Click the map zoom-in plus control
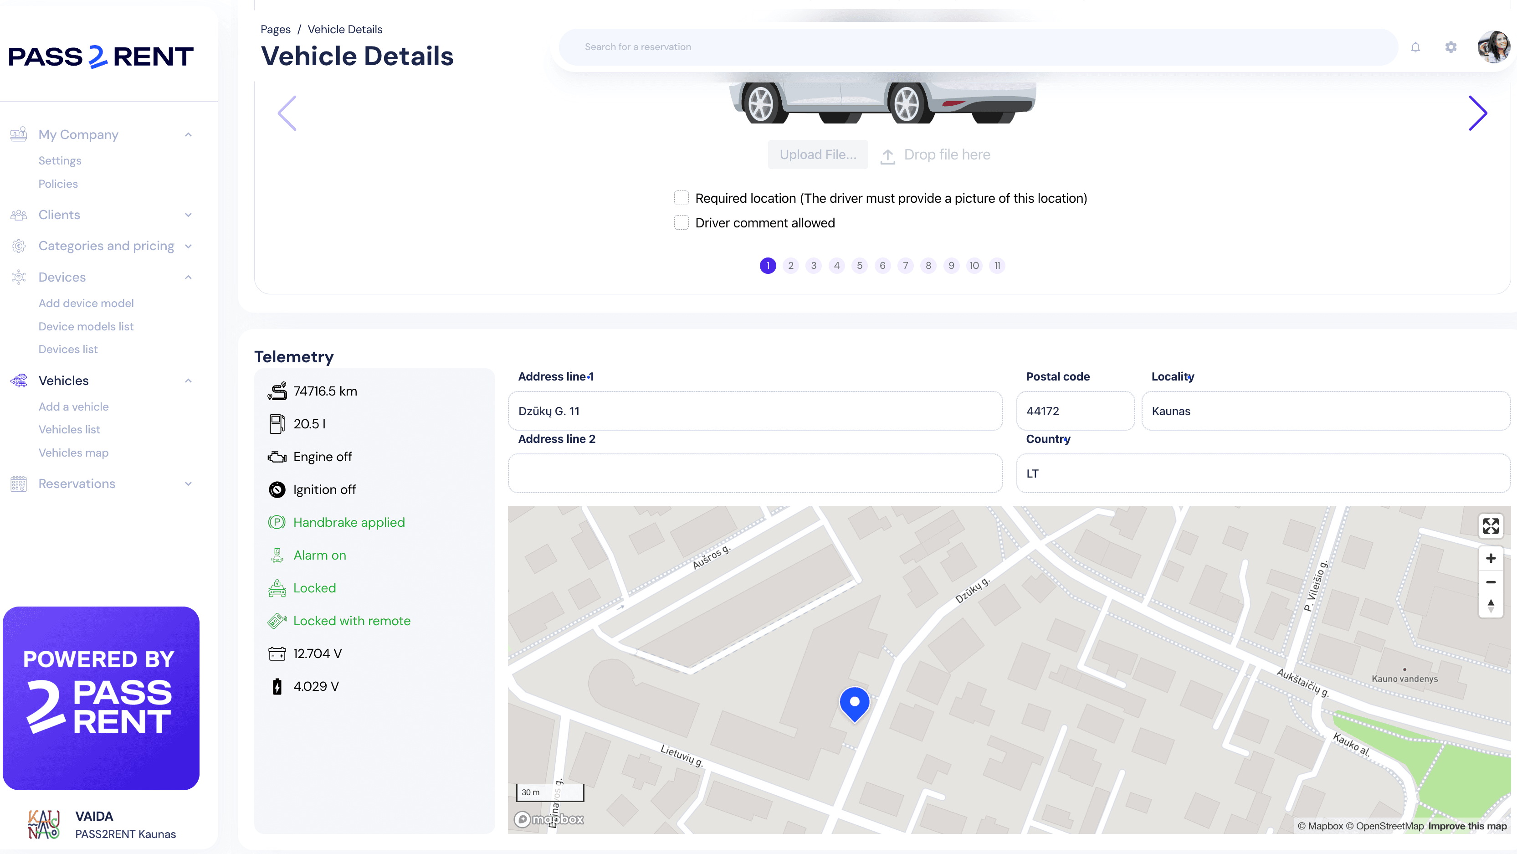1517x854 pixels. click(1491, 558)
